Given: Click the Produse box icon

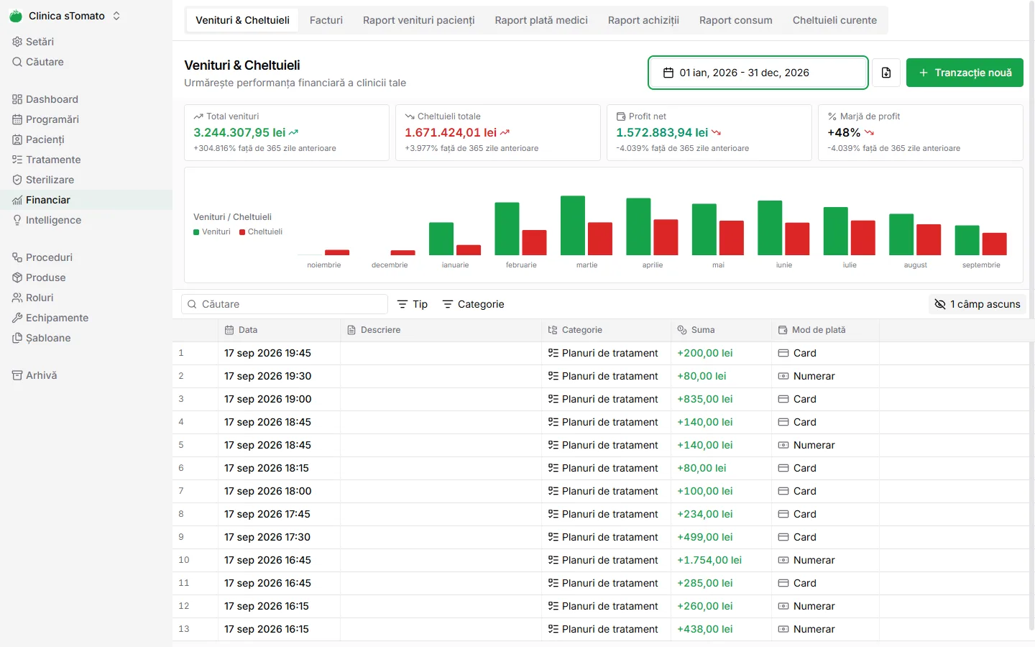Looking at the screenshot, I should coord(17,277).
